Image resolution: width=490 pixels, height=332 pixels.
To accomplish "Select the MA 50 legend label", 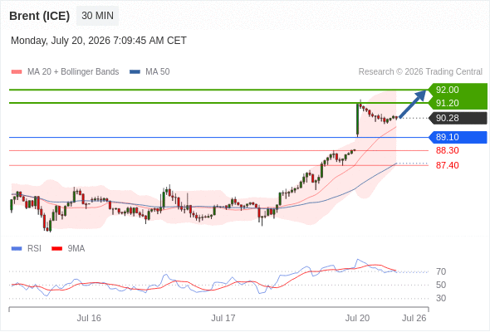I will click(158, 72).
